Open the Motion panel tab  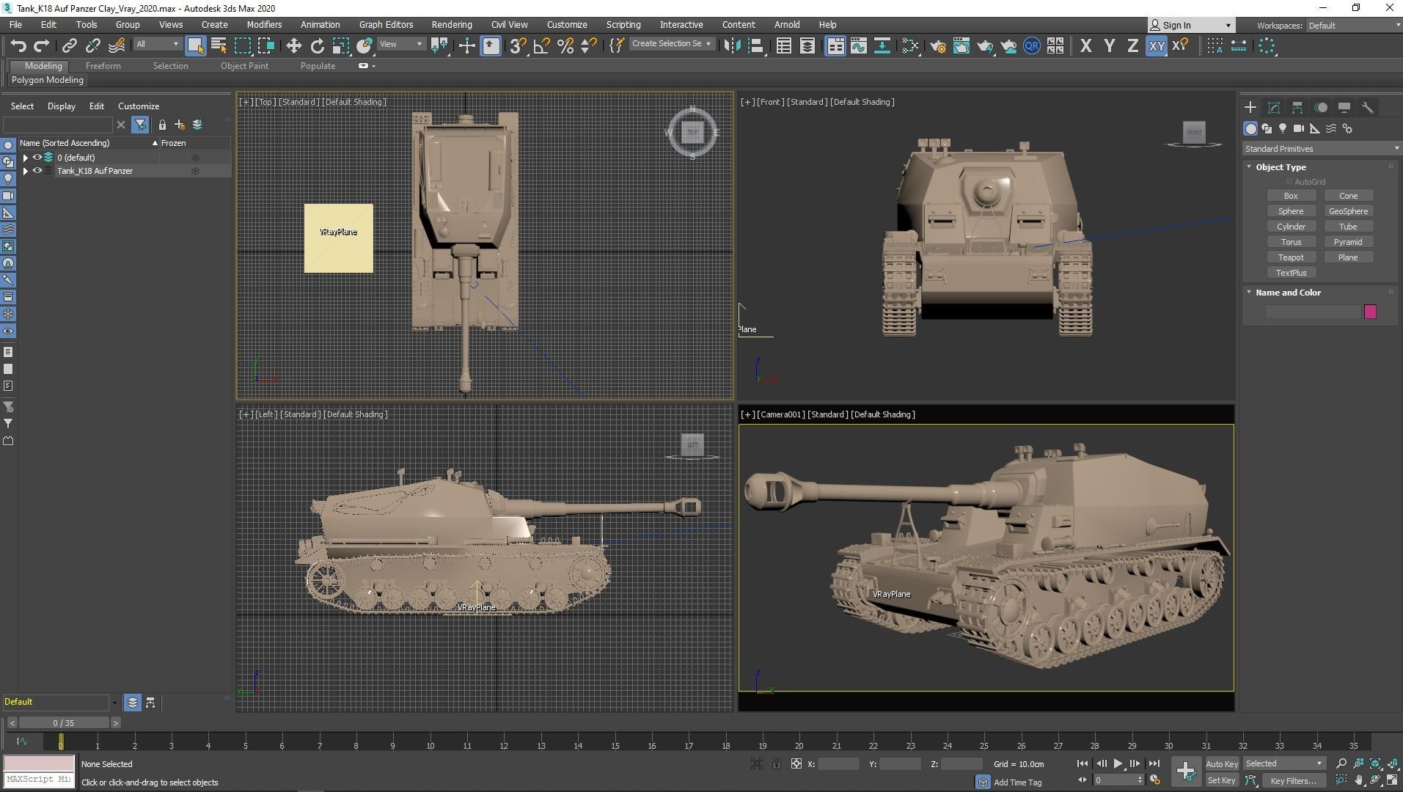pyautogui.click(x=1321, y=108)
